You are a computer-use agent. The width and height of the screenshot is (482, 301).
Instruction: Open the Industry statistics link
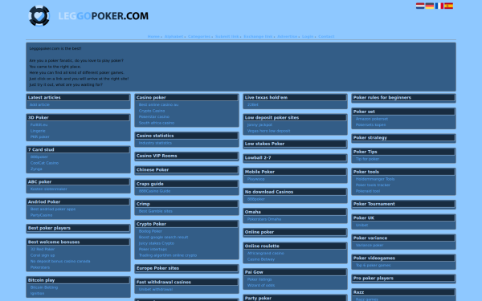tap(155, 143)
